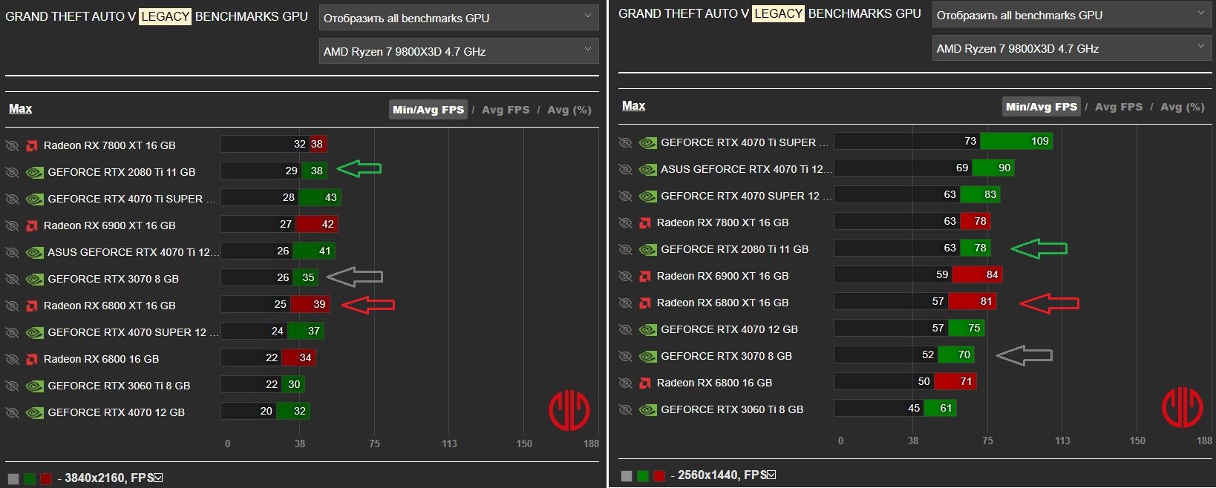
Task: Click AMD logo beside Radeon RX 7800 XT, 2560x1440 chart
Action: [645, 222]
